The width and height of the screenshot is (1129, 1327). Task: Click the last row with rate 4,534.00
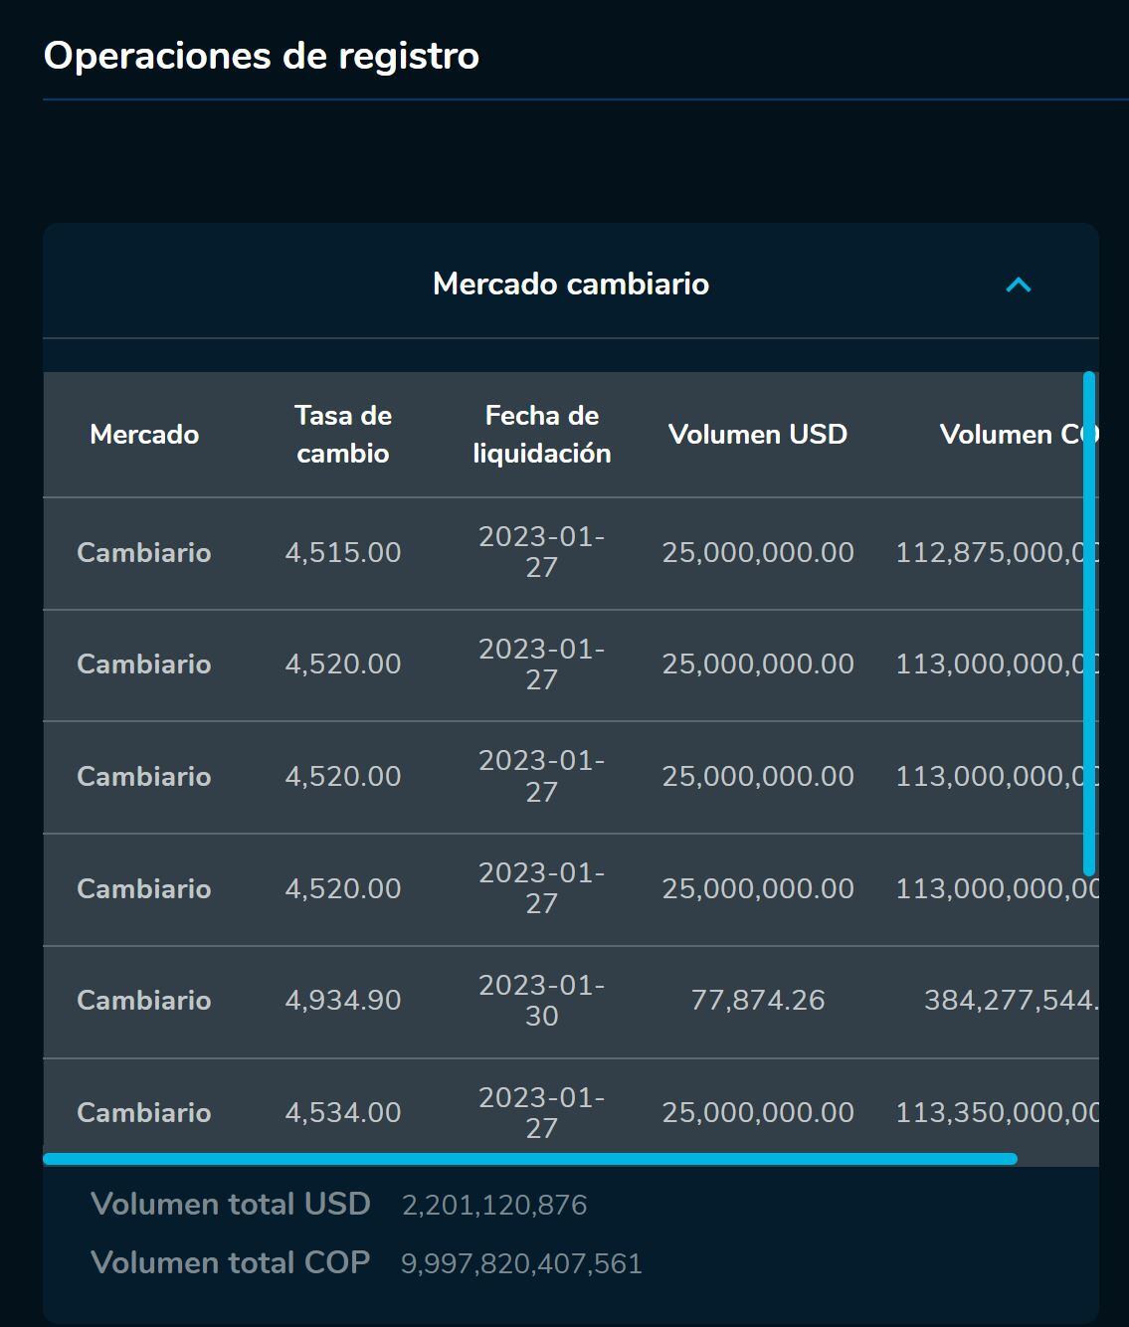click(x=343, y=1112)
